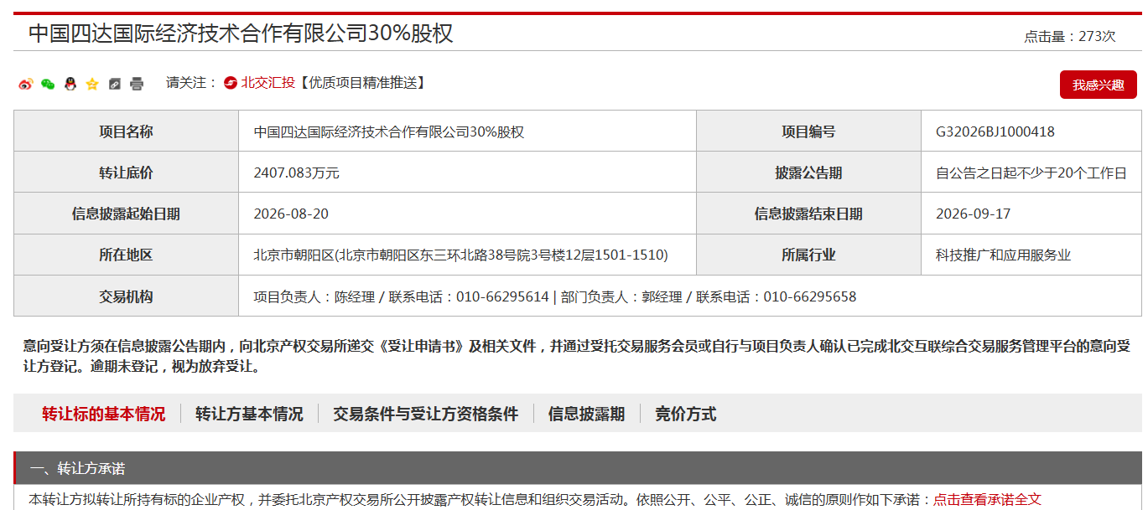Select project number G32026BJ1000418
This screenshot has width=1148, height=510.
coord(995,131)
